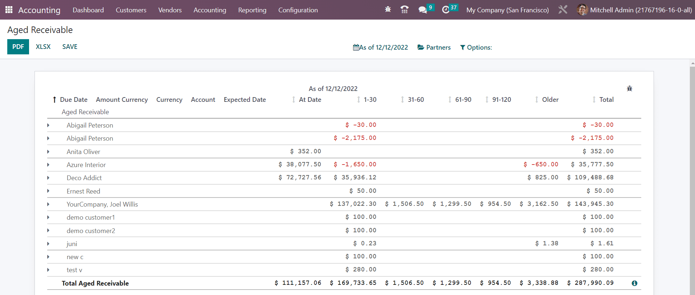Expand the Azure Interior row
695x295 pixels.
click(x=48, y=165)
